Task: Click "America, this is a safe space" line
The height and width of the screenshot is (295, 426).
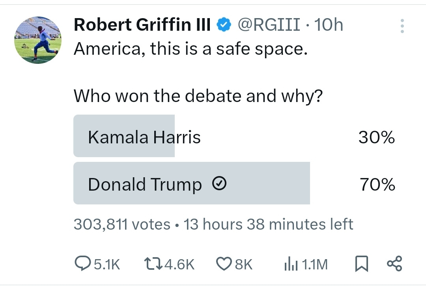Action: 190,48
